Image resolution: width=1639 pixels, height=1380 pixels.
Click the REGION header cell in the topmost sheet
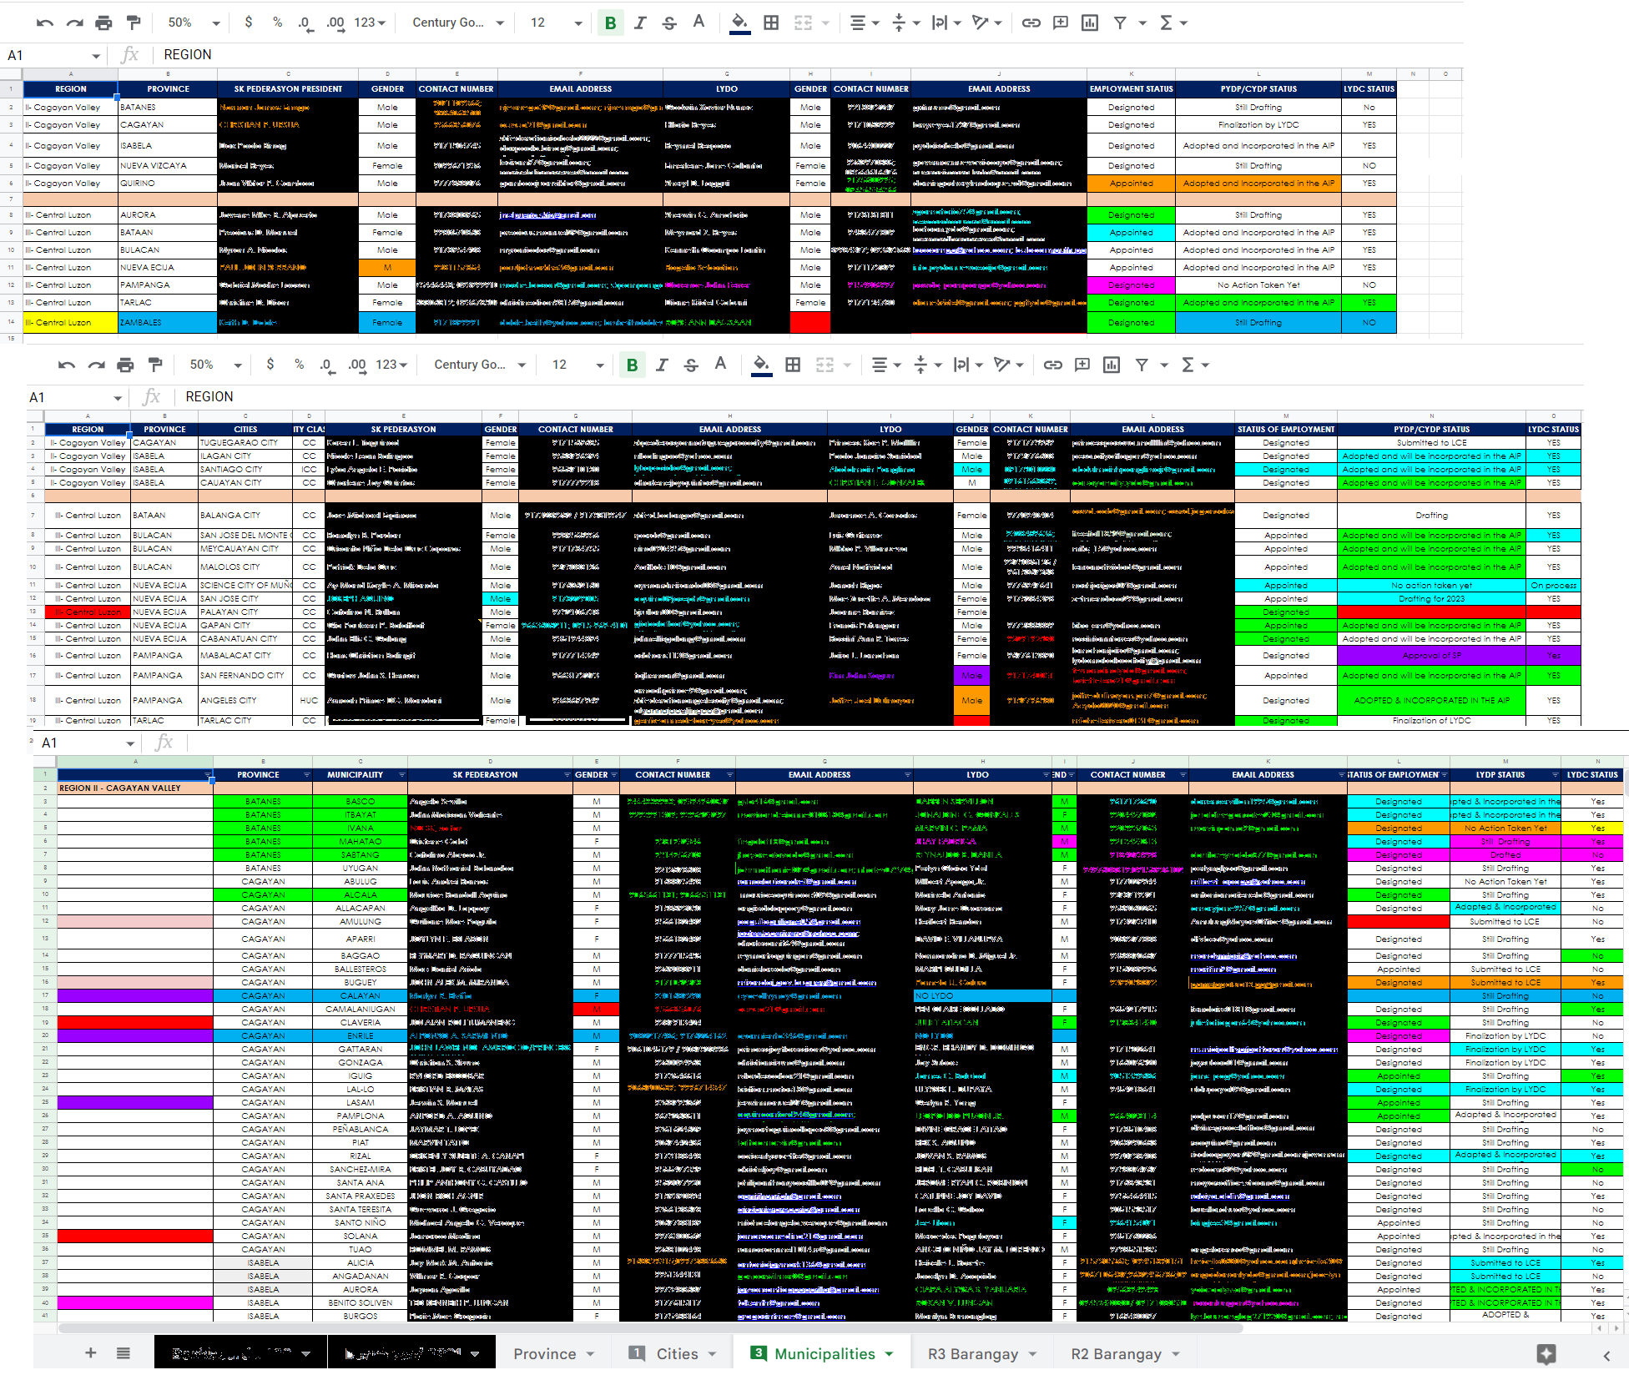click(71, 88)
